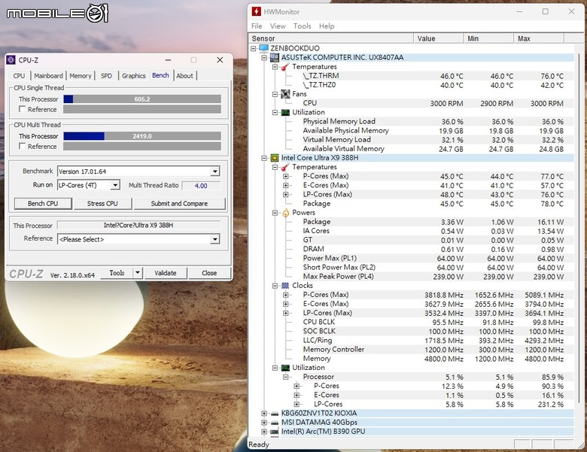Open the Tools menu in HWMonitor

tap(302, 26)
